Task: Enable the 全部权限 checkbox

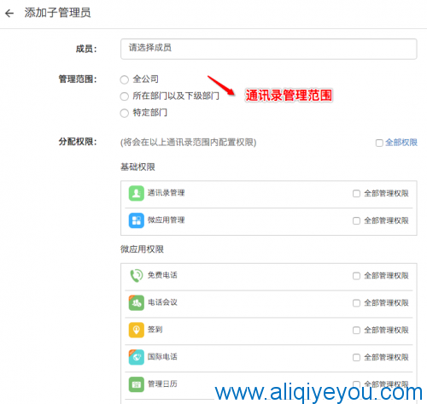Action: (379, 143)
